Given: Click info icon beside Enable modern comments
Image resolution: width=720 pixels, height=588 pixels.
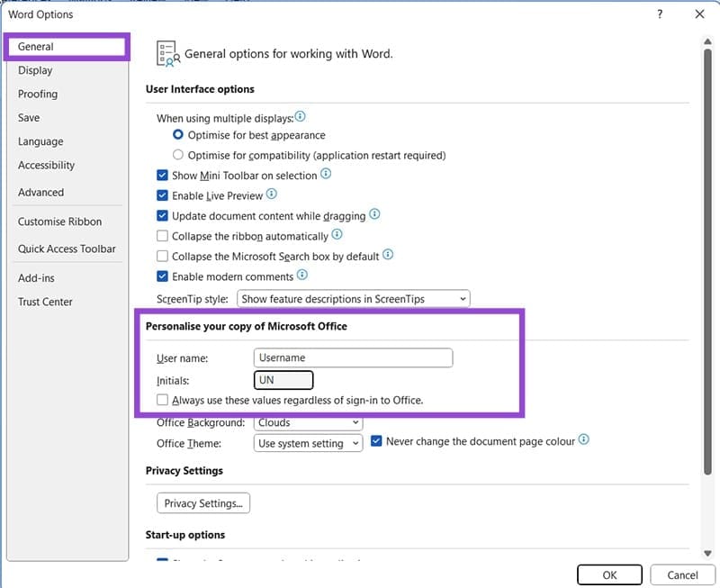Looking at the screenshot, I should (302, 276).
